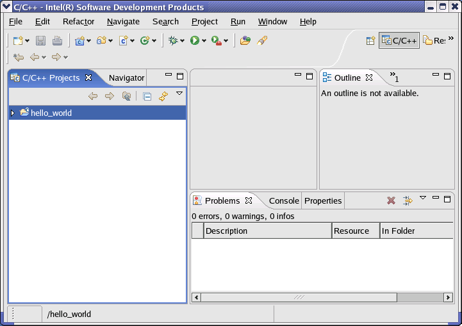This screenshot has height=326, width=462.
Task: Open the New wizard dropdown arrow
Action: [x=28, y=40]
